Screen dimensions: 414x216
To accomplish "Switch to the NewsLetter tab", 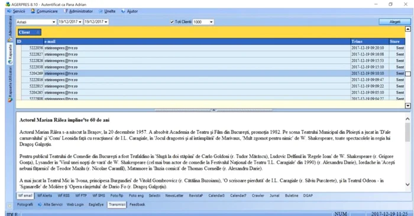I will (174, 196).
